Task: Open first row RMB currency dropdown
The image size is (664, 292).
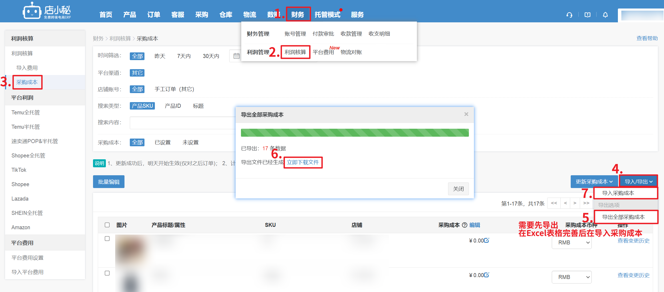Action: [x=572, y=243]
